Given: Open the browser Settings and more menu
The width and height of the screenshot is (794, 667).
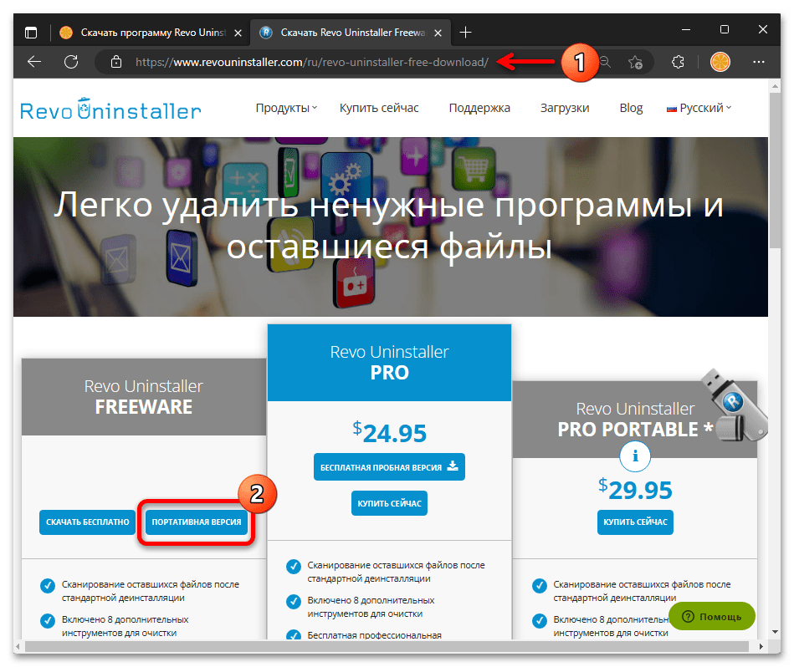Looking at the screenshot, I should (x=758, y=62).
